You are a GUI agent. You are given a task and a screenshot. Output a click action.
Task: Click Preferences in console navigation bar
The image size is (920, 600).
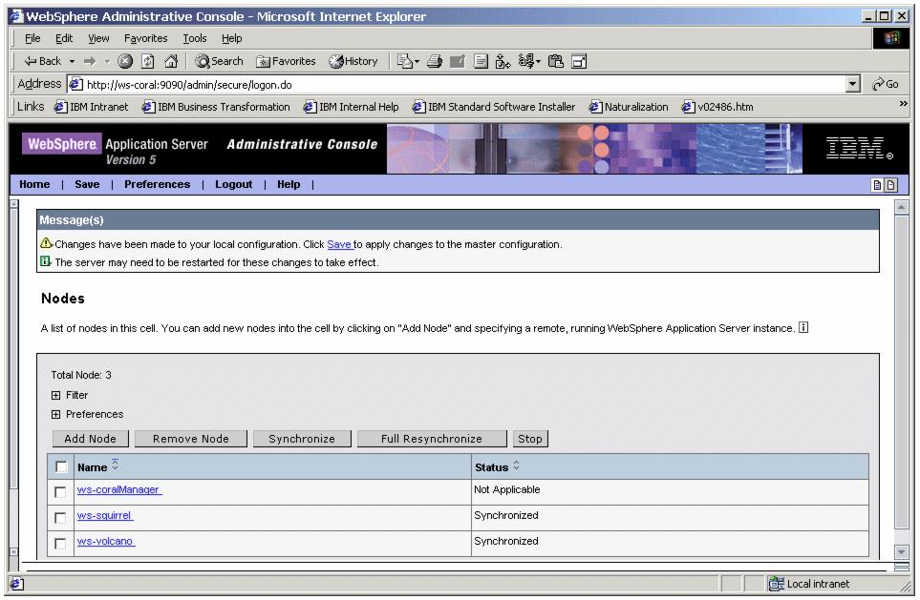tap(158, 184)
